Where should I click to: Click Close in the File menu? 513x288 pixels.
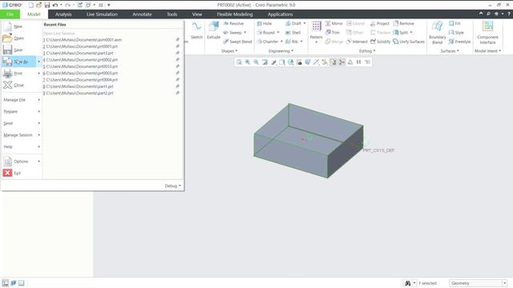(22, 86)
